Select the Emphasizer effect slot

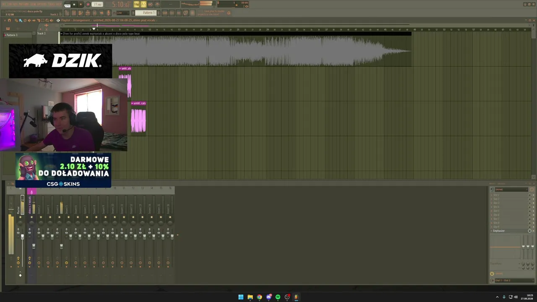509,231
